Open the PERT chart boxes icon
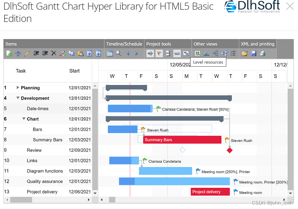298x209 pixels. (224, 53)
